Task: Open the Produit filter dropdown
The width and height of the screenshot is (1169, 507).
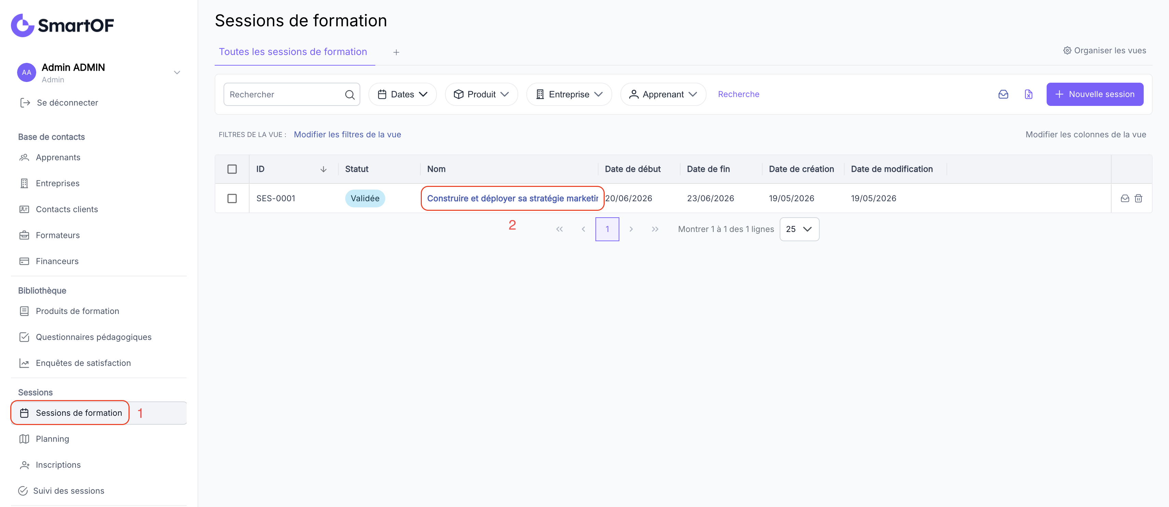Action: 482,94
